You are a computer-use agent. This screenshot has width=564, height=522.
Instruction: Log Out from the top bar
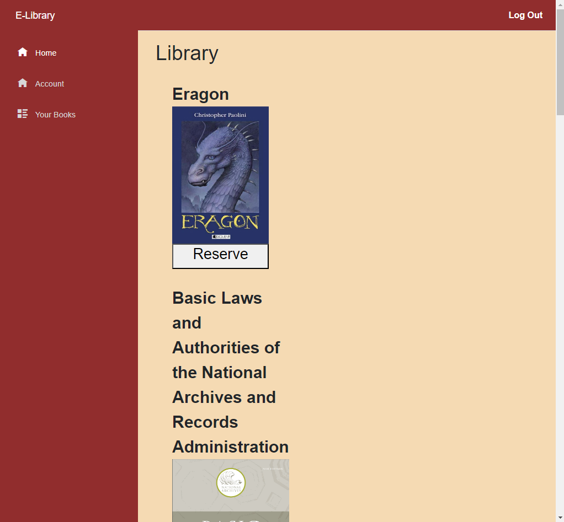525,15
